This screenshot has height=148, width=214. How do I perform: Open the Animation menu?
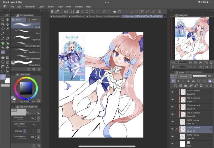(x=30, y=7)
